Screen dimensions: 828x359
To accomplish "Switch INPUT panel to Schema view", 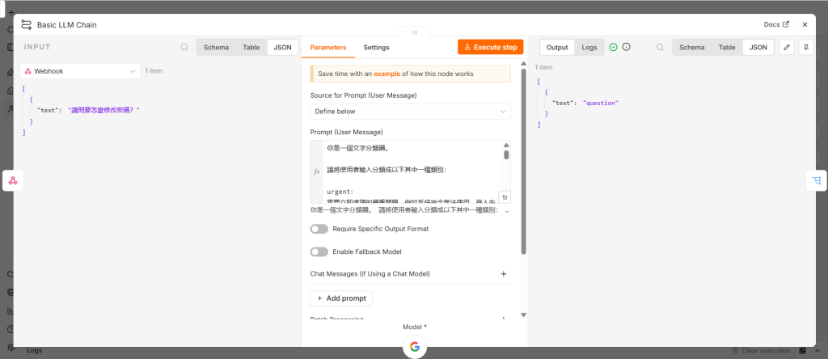I will click(216, 47).
